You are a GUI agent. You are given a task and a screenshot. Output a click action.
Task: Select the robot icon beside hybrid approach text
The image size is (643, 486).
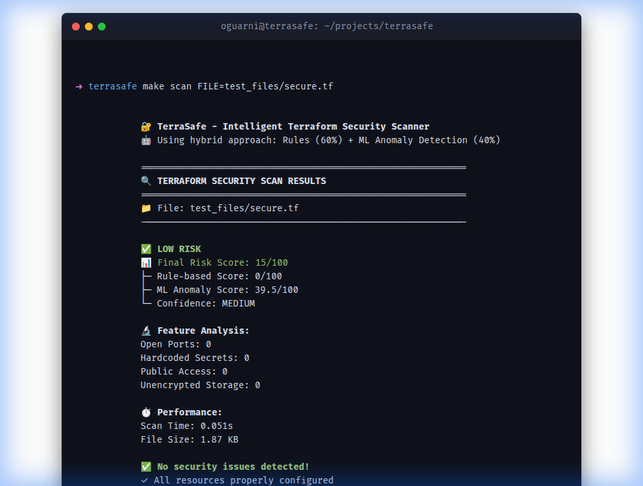(x=145, y=140)
